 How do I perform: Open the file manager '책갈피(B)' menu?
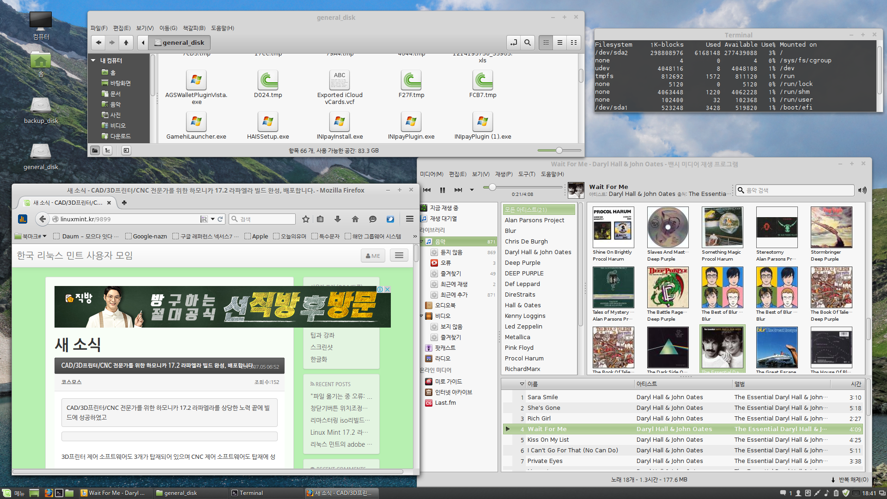coord(194,28)
